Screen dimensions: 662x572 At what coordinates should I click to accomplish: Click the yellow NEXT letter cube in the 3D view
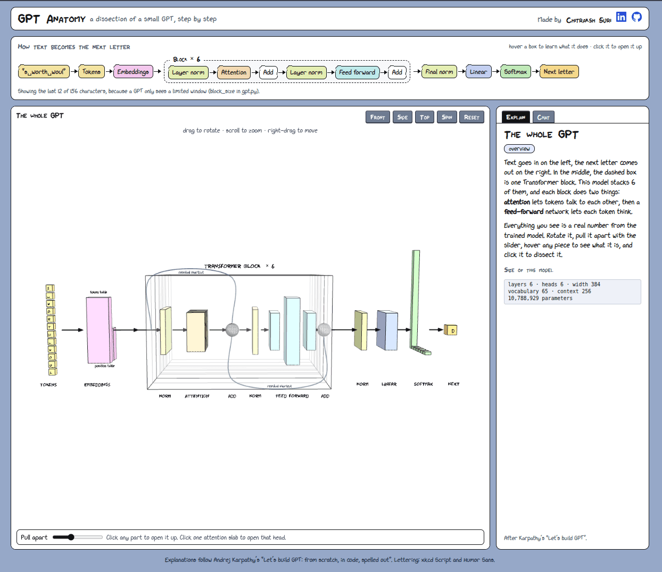tap(451, 330)
